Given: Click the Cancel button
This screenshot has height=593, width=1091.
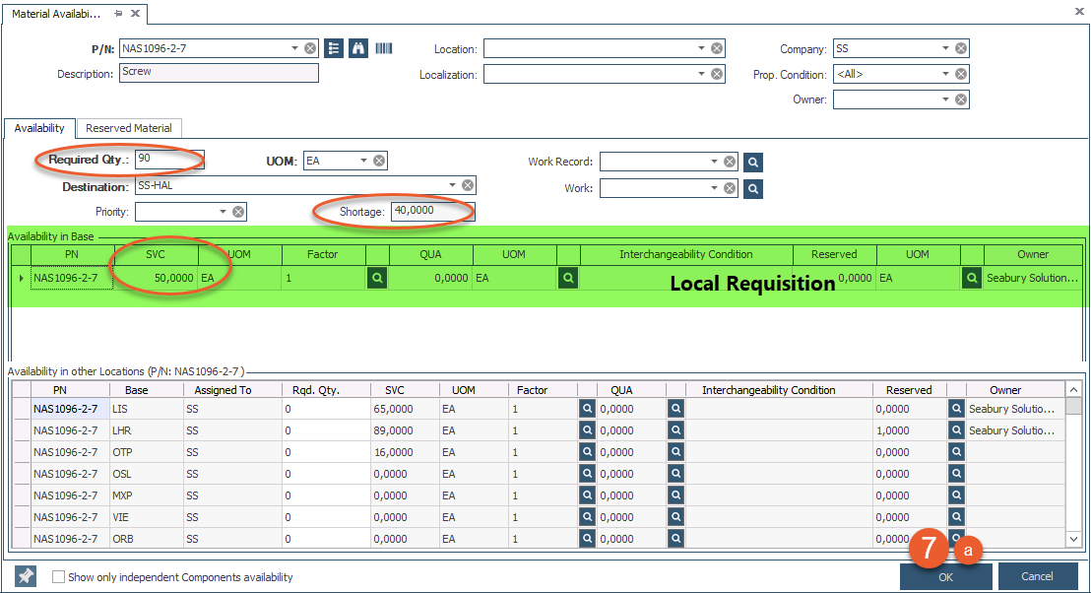Looking at the screenshot, I should pyautogui.click(x=1037, y=576).
